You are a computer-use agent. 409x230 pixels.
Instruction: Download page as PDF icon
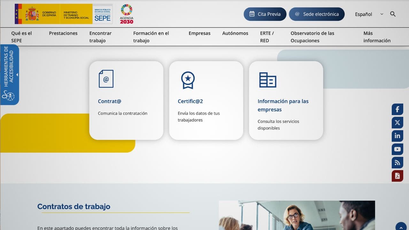pos(397,176)
